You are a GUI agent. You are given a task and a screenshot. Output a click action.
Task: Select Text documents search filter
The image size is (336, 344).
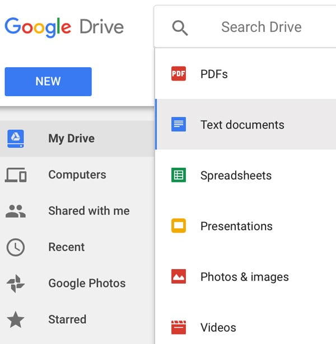pyautogui.click(x=245, y=124)
